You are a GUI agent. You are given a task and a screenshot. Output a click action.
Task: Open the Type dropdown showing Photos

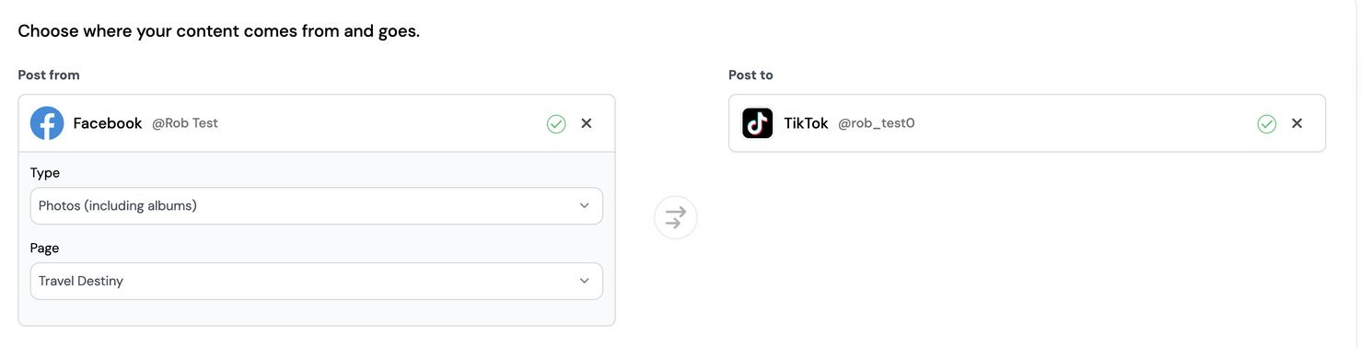coord(317,206)
